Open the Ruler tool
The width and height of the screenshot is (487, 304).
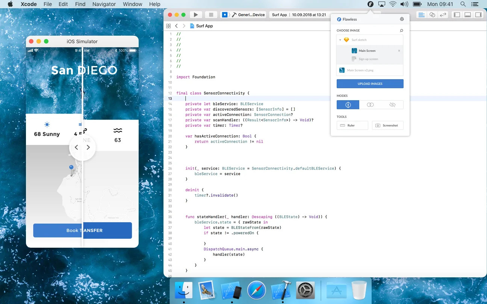pos(352,125)
